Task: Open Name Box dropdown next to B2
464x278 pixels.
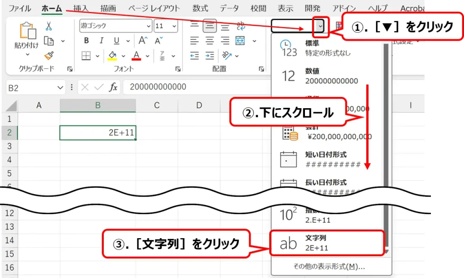Action: tap(60, 87)
